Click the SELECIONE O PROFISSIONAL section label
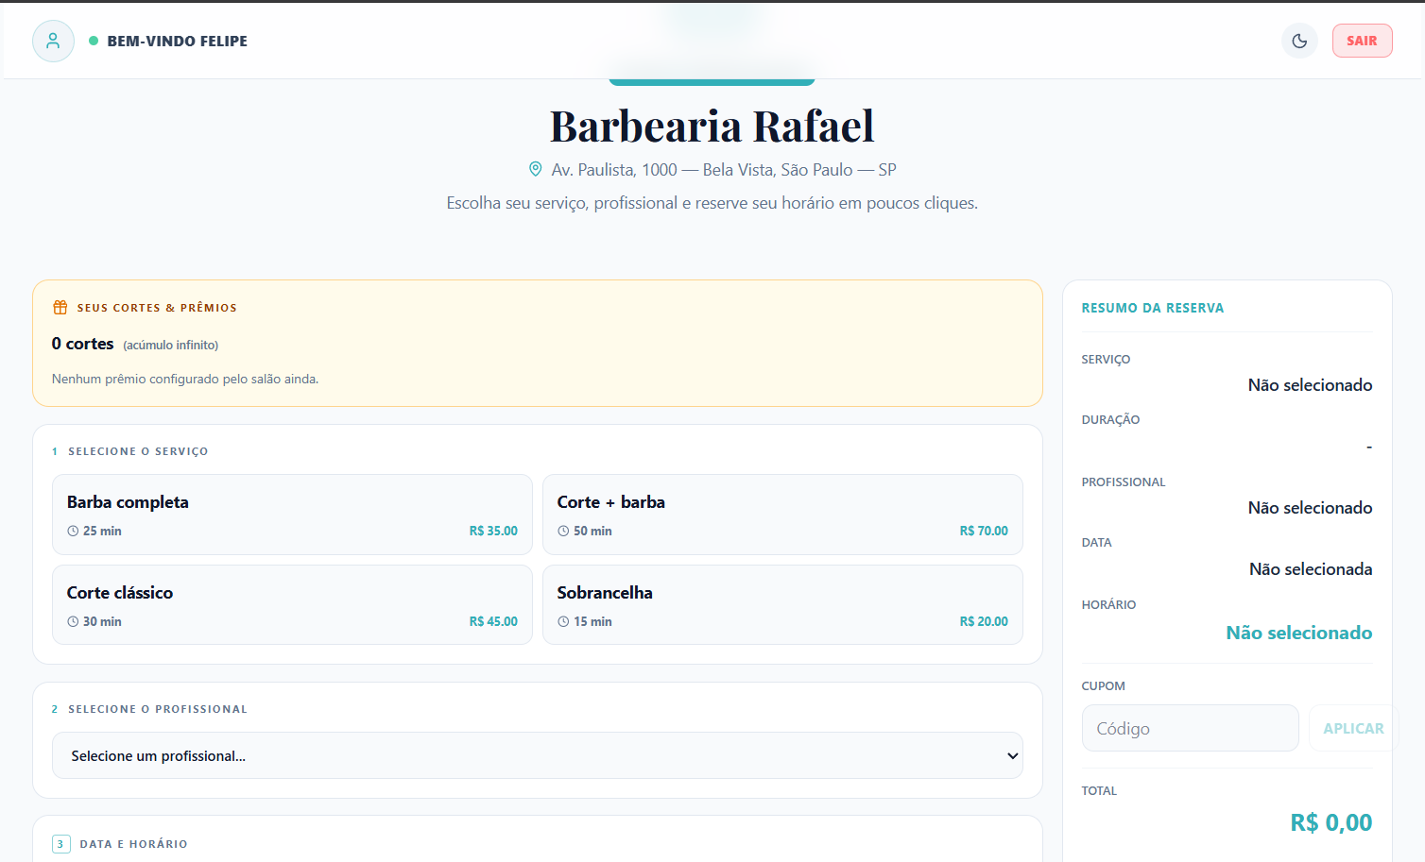 (x=158, y=709)
